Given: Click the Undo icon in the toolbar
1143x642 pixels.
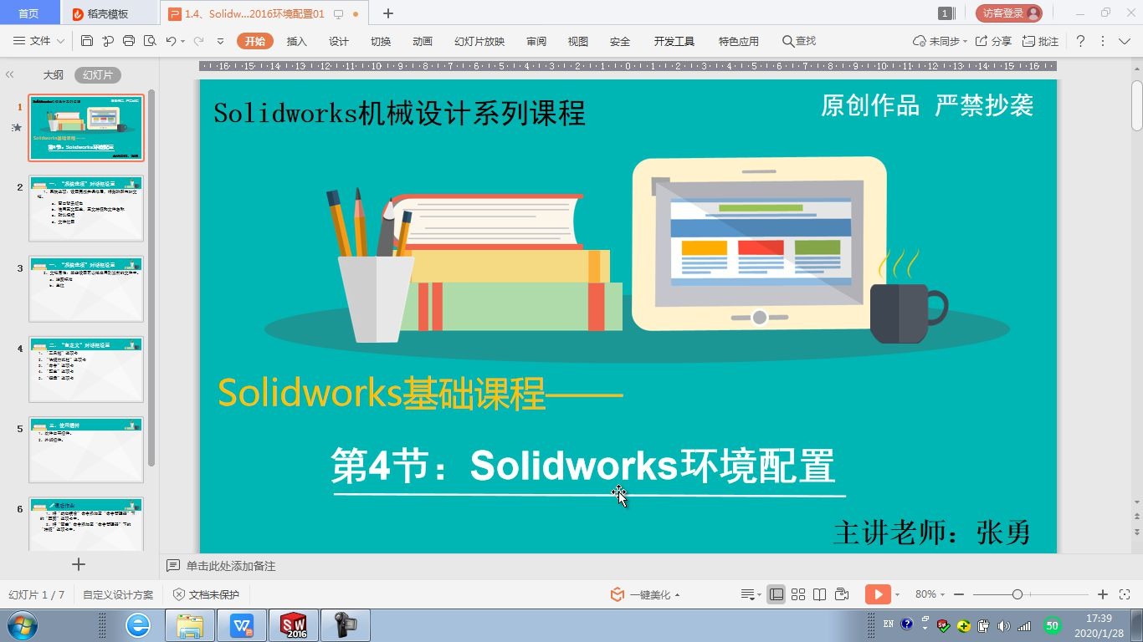Looking at the screenshot, I should [x=172, y=40].
